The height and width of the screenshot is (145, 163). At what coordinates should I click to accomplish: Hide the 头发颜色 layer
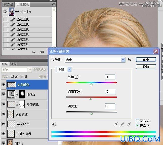pyautogui.click(x=4, y=84)
